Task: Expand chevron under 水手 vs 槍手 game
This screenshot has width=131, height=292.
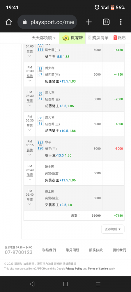Action: click(30, 154)
